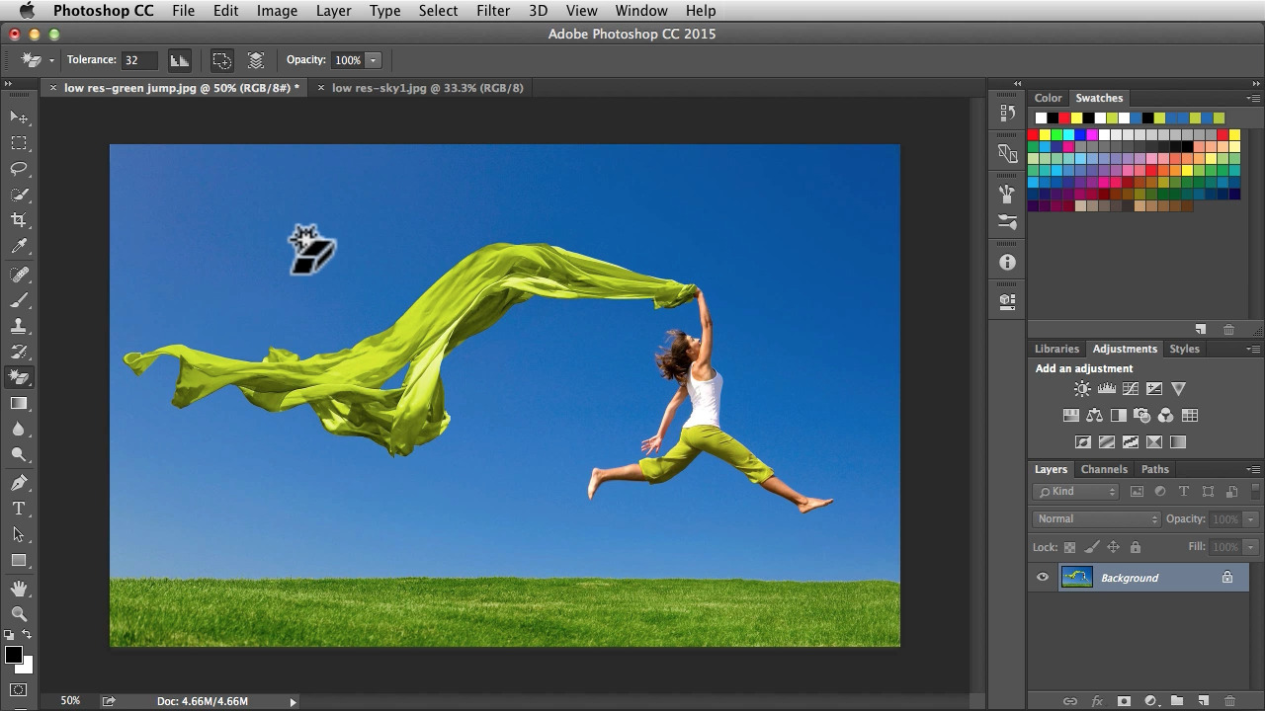
Task: Select the Hand tool
Action: pyautogui.click(x=19, y=589)
